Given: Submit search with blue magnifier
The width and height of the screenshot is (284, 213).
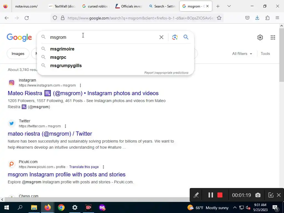Looking at the screenshot, I should click(x=186, y=37).
